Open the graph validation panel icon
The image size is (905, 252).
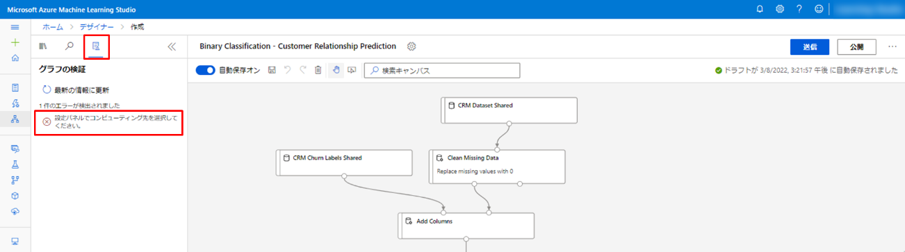tap(96, 47)
